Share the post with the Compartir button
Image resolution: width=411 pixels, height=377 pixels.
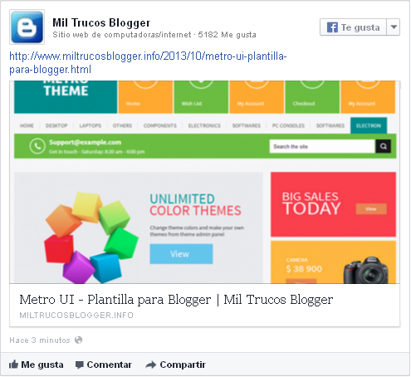pos(176,365)
